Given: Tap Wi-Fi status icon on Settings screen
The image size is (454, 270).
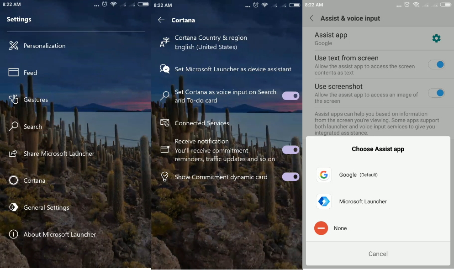Looking at the screenshot, I should (113, 4).
